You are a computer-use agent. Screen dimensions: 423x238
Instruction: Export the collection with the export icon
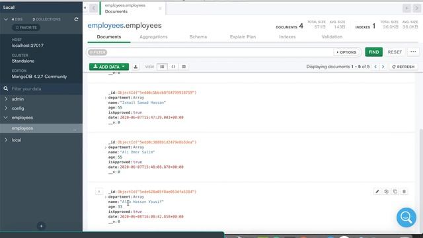click(x=135, y=67)
